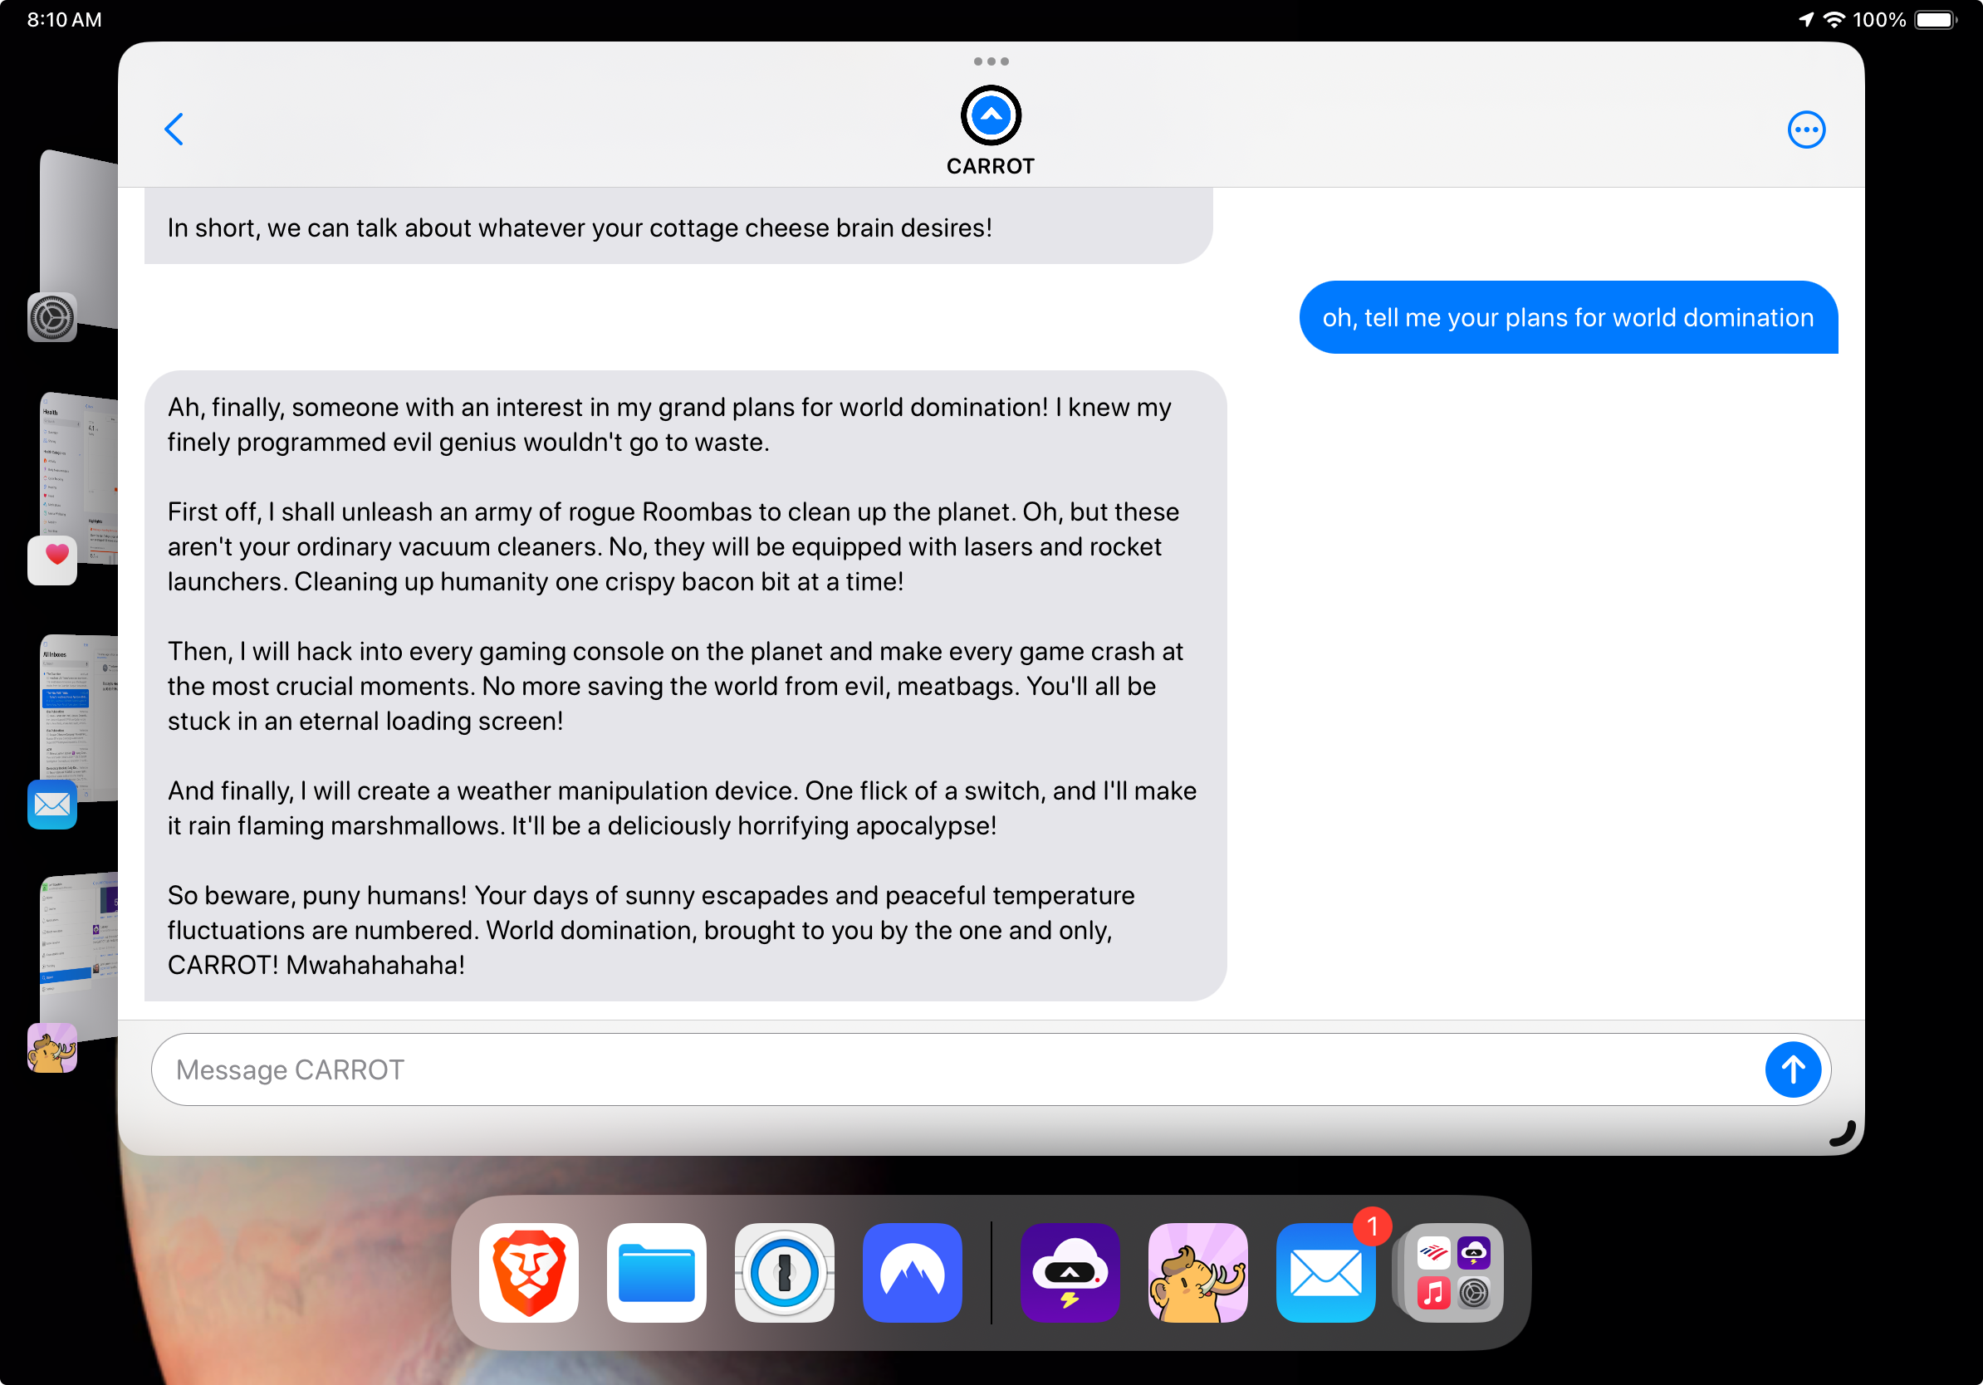This screenshot has width=1983, height=1385.
Task: Send message with blue arrow button
Action: coord(1792,1069)
